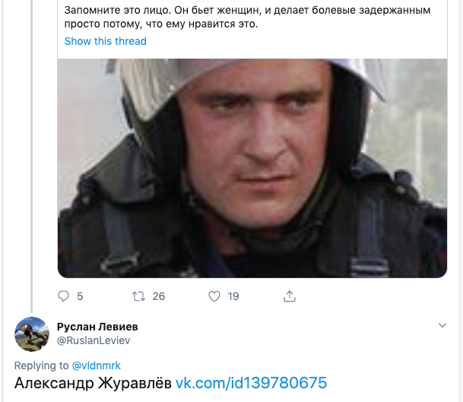Open the Show this thread link
The image size is (463, 402).
[106, 41]
